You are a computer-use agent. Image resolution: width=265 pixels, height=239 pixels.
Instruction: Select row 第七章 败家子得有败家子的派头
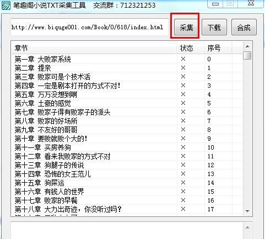(x=127, y=112)
